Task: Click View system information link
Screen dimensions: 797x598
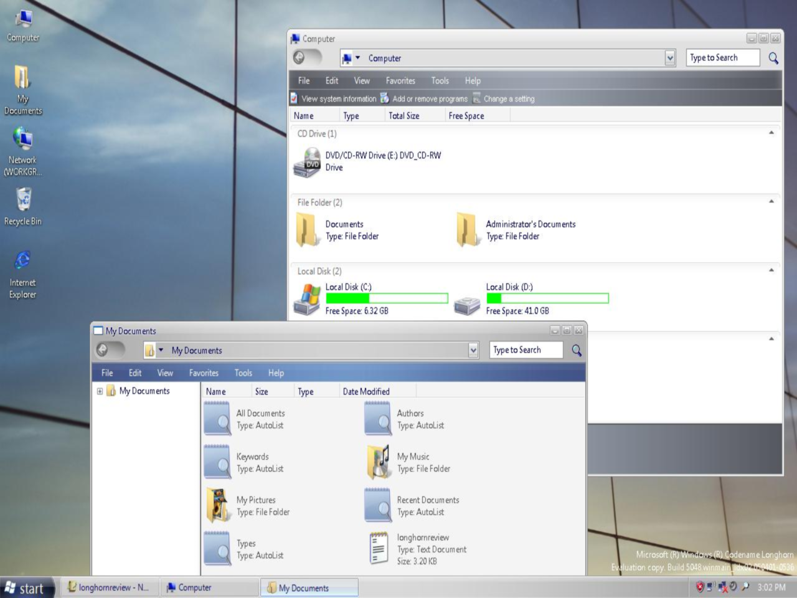Action: click(333, 98)
